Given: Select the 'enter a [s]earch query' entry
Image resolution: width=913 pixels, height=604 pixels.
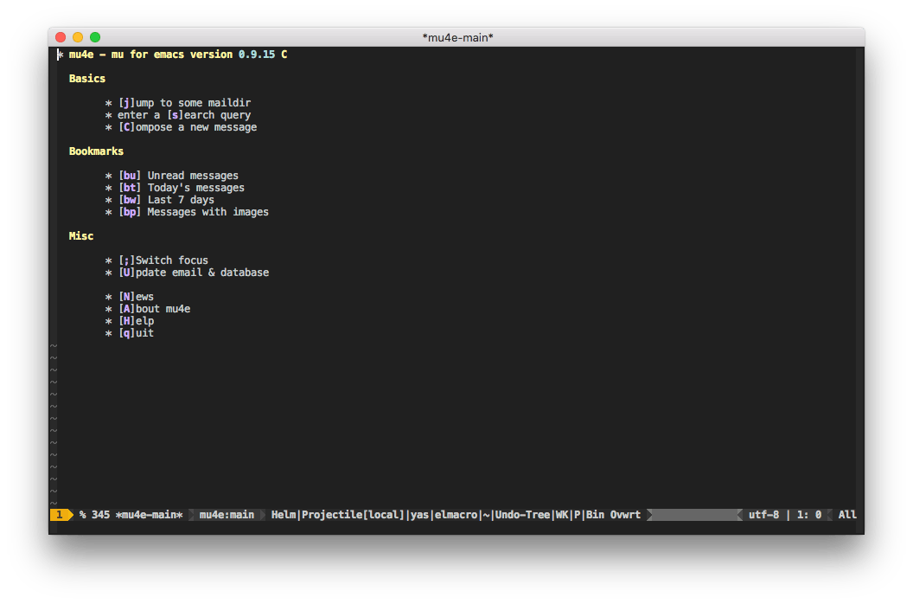Looking at the screenshot, I should [x=184, y=115].
